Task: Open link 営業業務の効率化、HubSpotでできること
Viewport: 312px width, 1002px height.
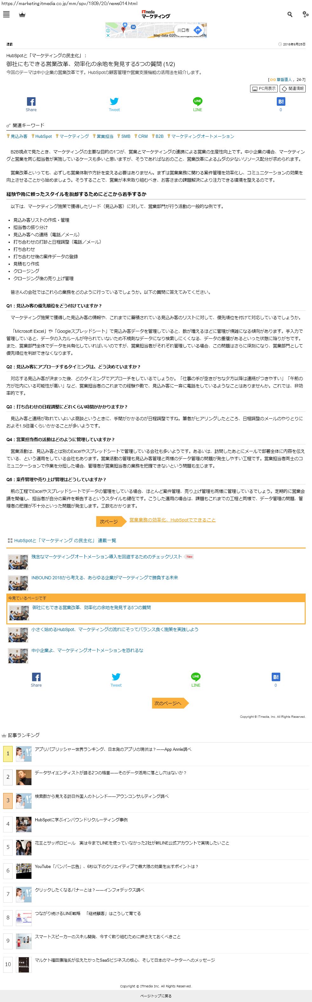Action: pos(173,520)
